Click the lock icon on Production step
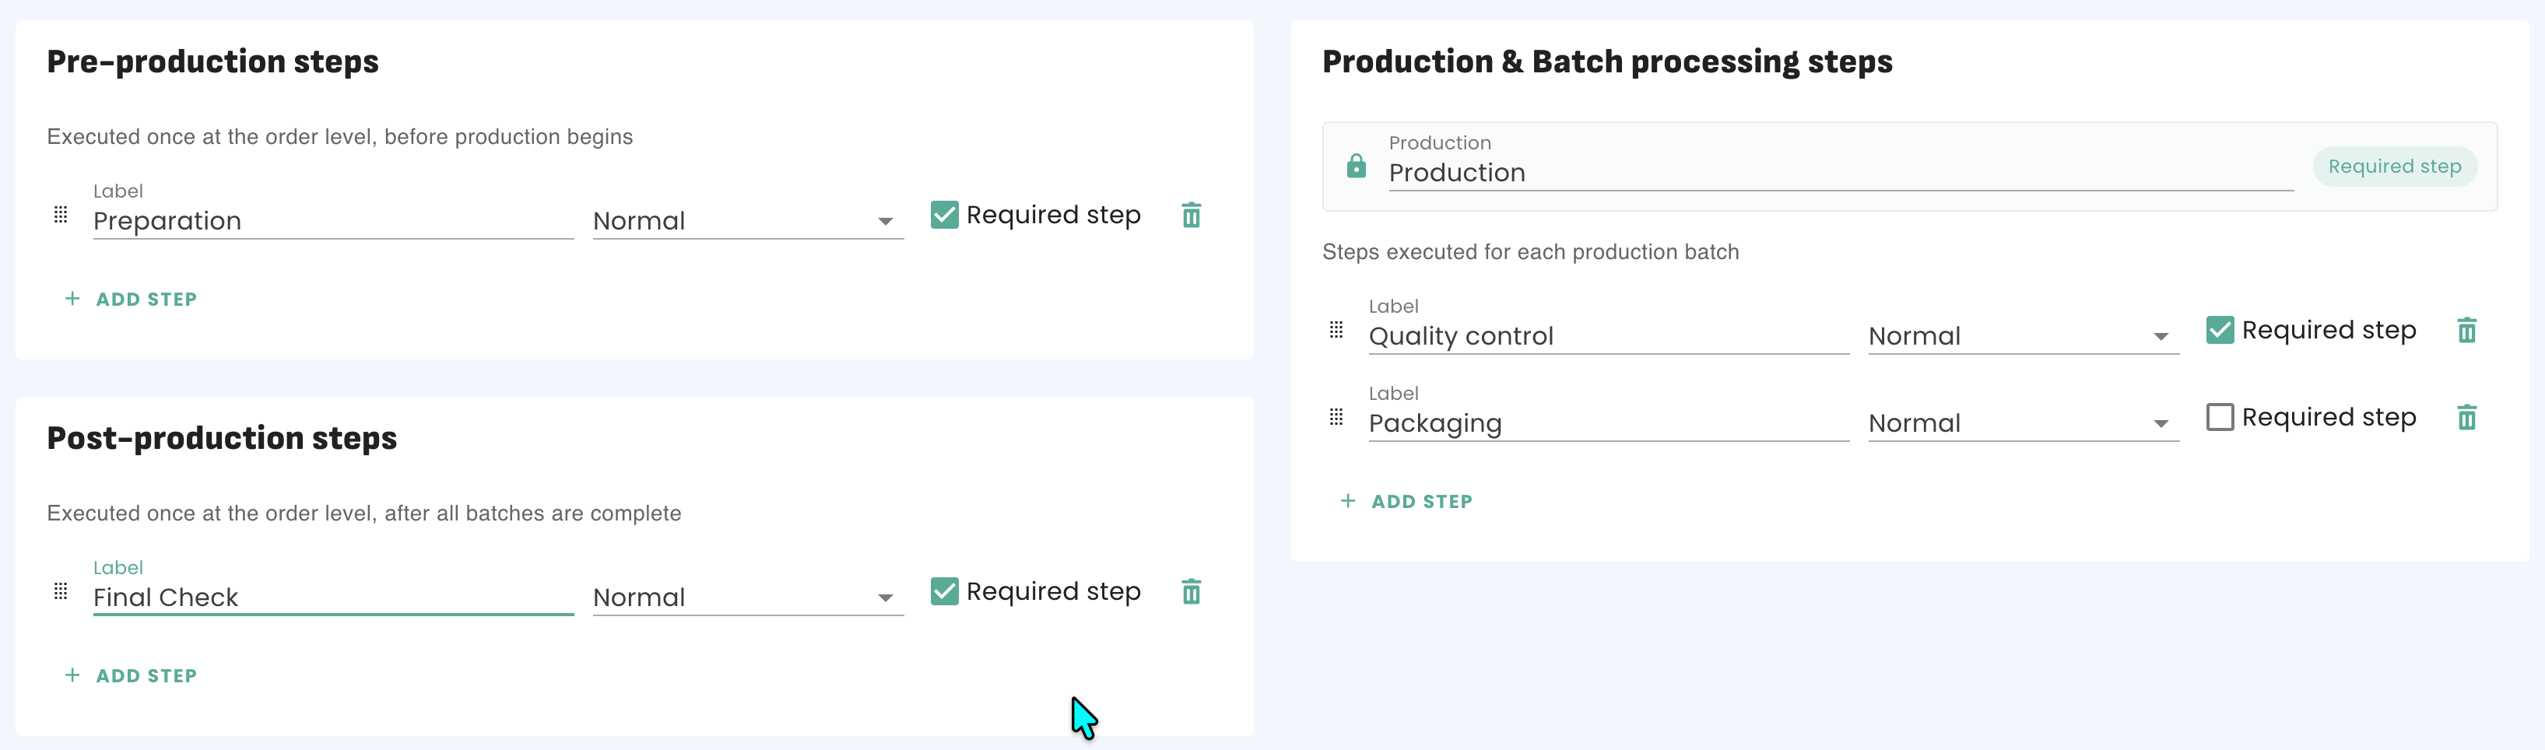2545x750 pixels. (1356, 166)
